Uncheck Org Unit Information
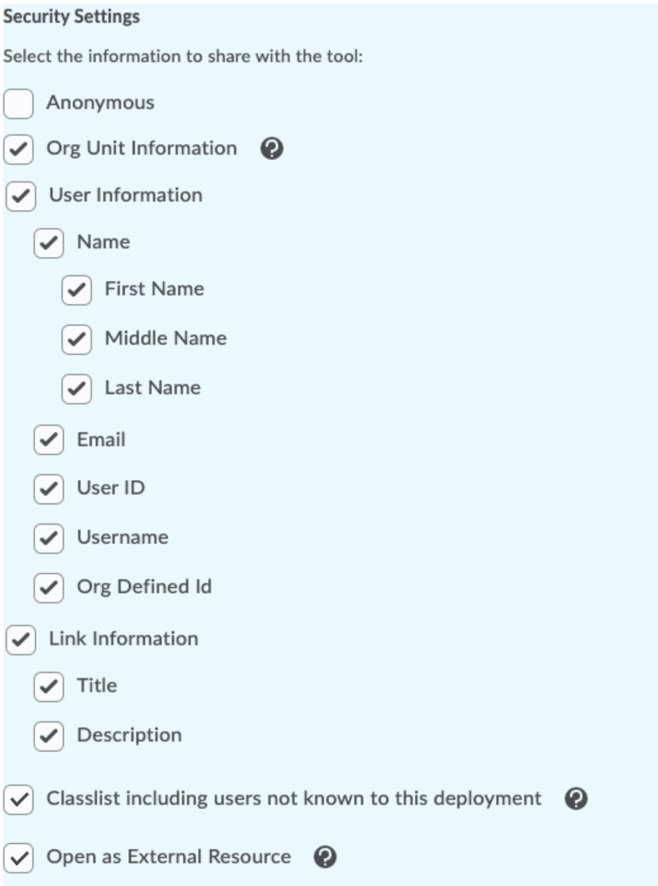 tap(18, 149)
